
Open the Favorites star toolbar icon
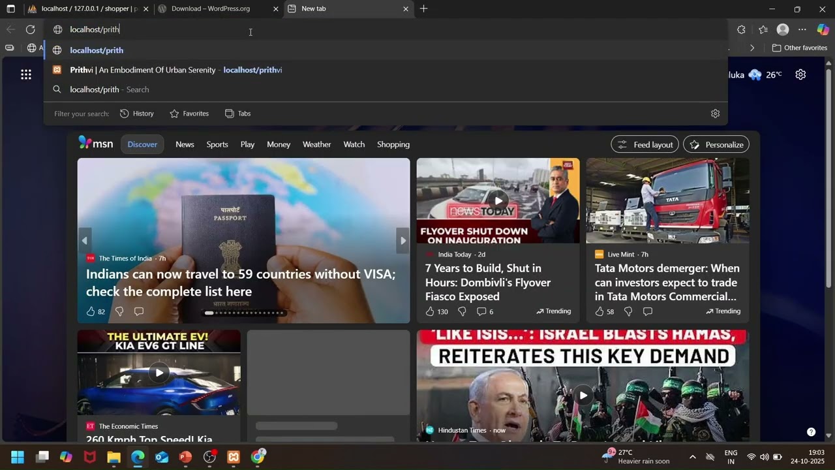tap(763, 29)
